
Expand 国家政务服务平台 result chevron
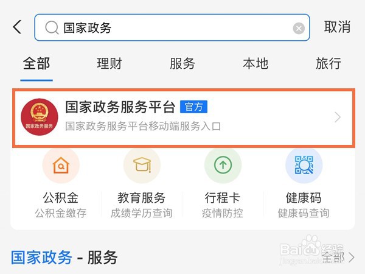(x=338, y=117)
